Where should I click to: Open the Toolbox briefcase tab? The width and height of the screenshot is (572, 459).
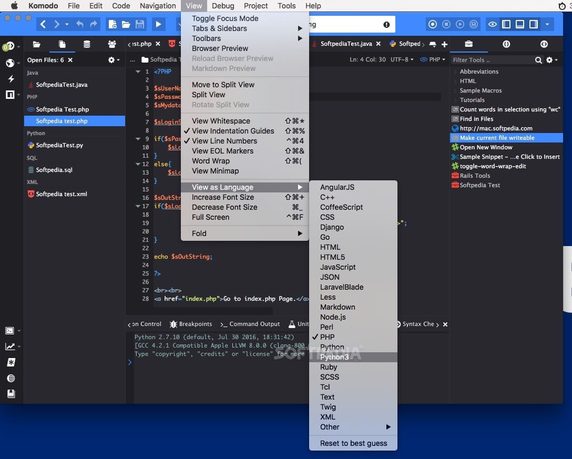click(x=469, y=44)
